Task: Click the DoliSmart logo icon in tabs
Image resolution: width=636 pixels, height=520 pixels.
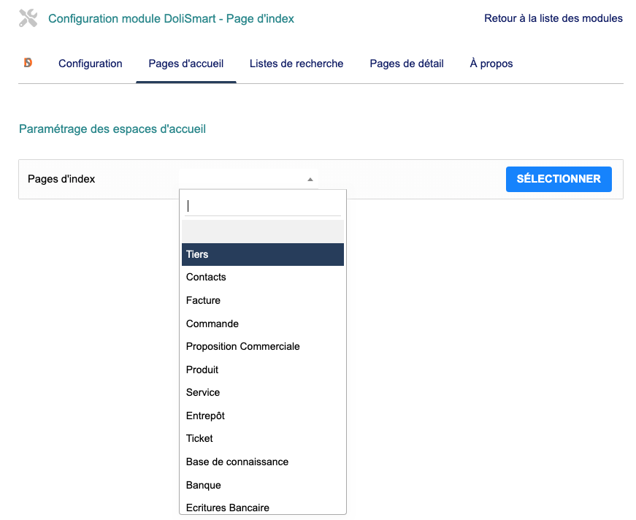Action: [x=28, y=64]
